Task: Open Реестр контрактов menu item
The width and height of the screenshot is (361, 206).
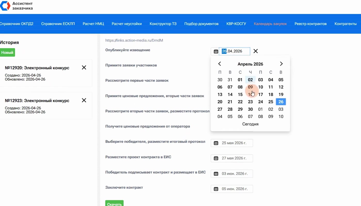Action: [x=311, y=24]
